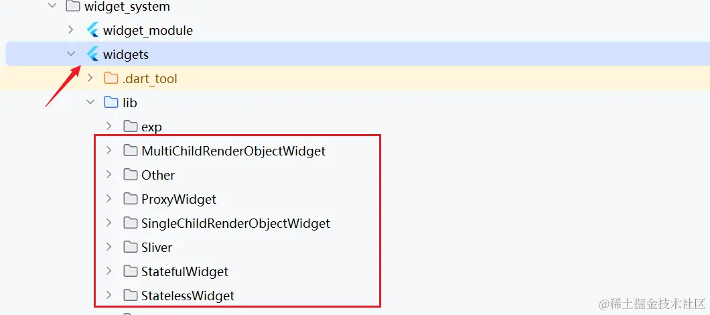The image size is (710, 315).
Task: Collapse the widgets project node
Action: click(x=71, y=54)
